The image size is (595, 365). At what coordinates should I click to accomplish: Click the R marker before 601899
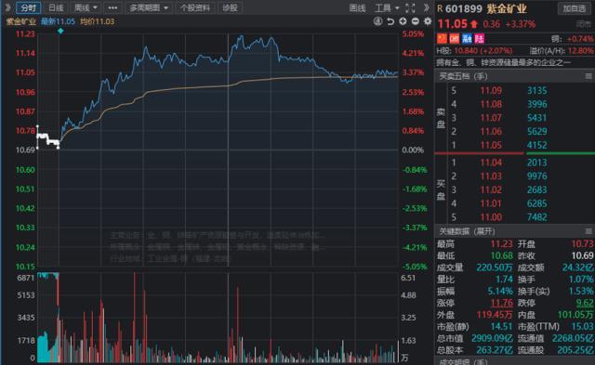[440, 8]
